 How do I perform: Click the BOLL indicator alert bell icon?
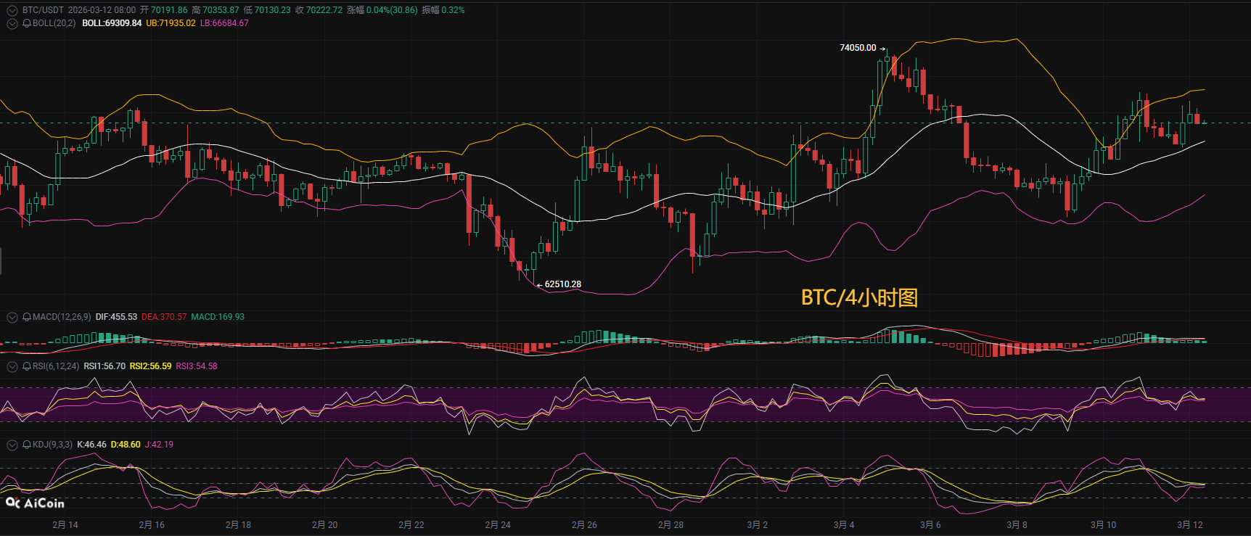tap(27, 23)
